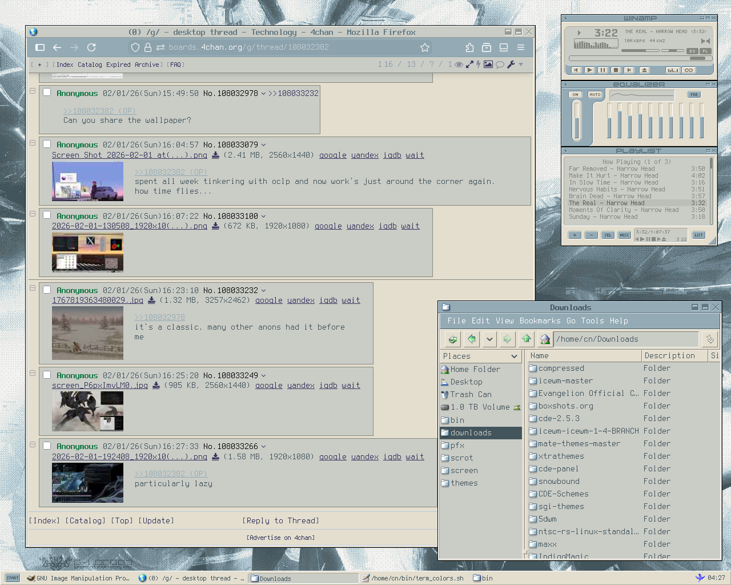Click the home folder icon in file manager toolbar
Image resolution: width=731 pixels, height=585 pixels.
(x=545, y=339)
